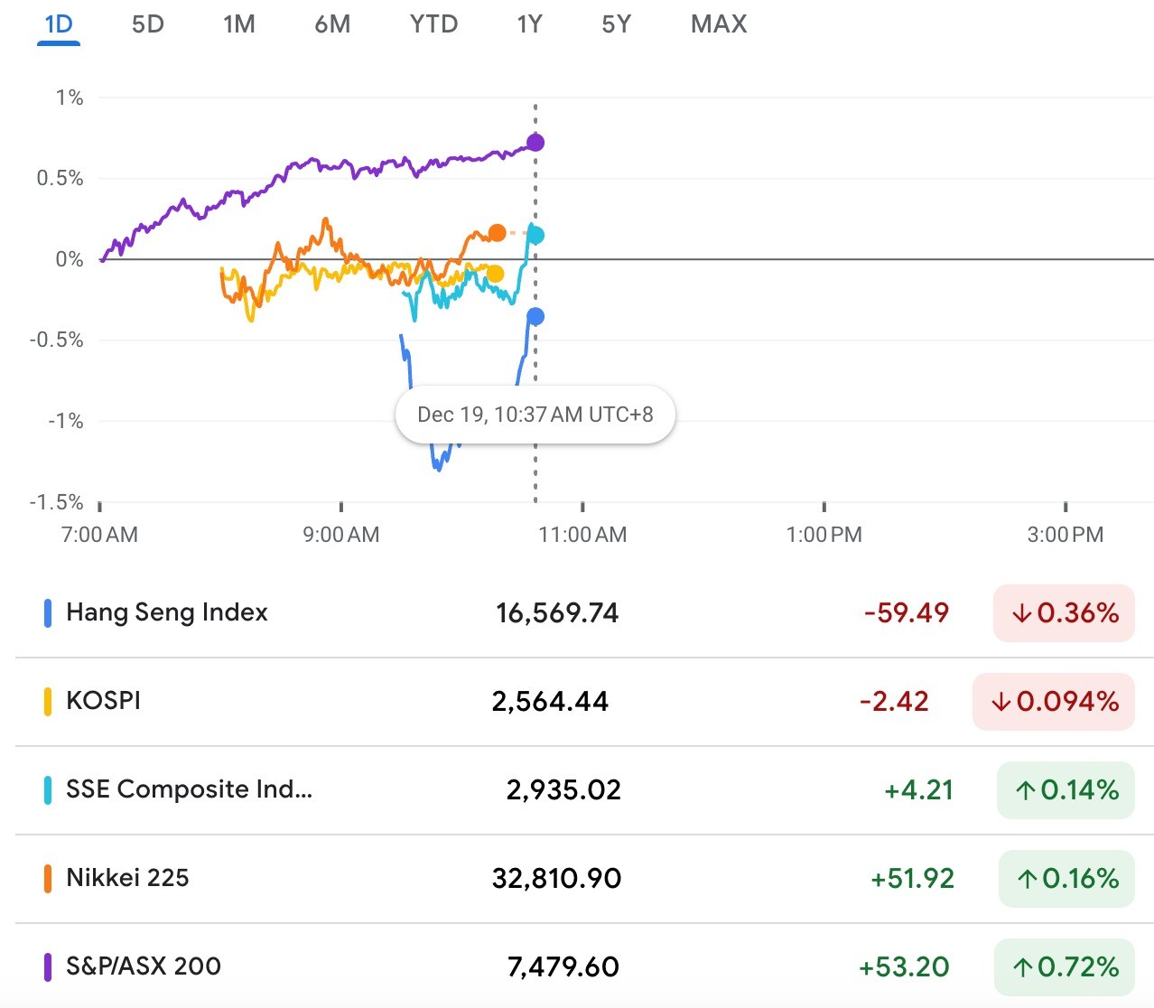The image size is (1154, 1008).
Task: Click the S&P/ASX 200 change value +53.20
Action: [x=904, y=967]
